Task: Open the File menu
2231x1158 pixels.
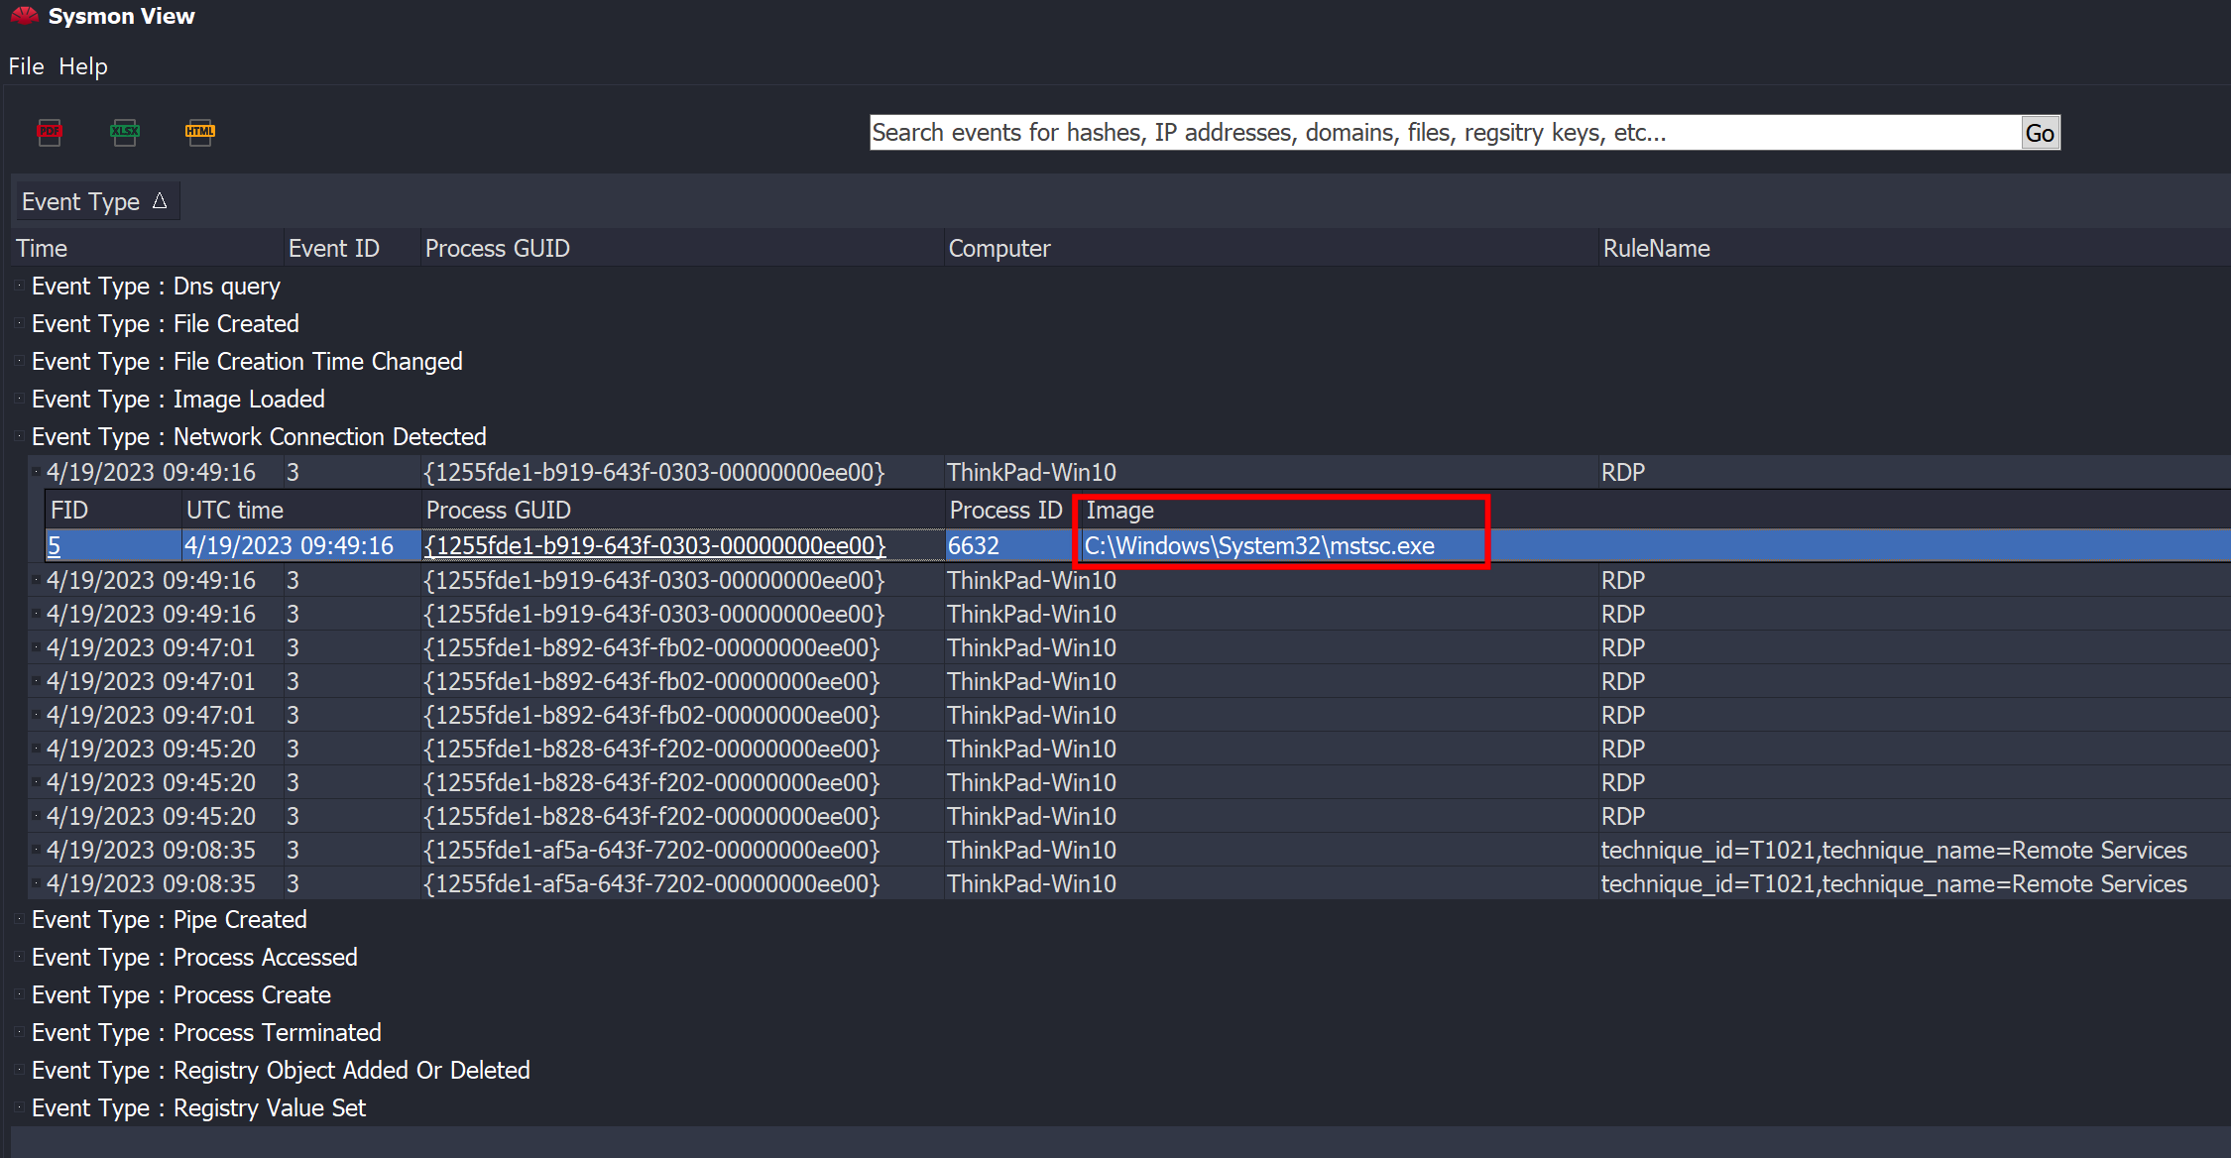Action: pyautogui.click(x=26, y=66)
